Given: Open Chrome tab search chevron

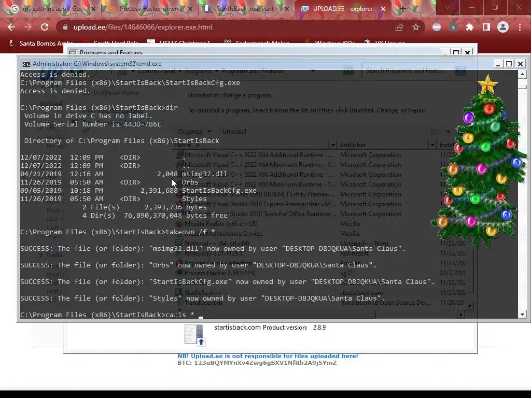Looking at the screenshot, I should [x=448, y=7].
